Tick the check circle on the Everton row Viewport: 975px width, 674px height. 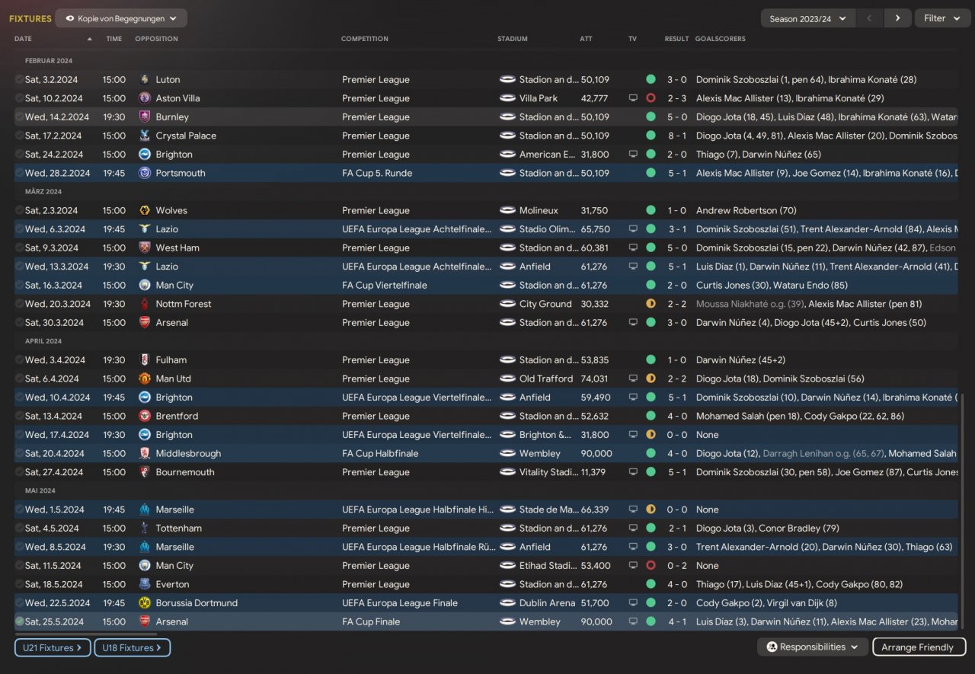[x=19, y=584]
